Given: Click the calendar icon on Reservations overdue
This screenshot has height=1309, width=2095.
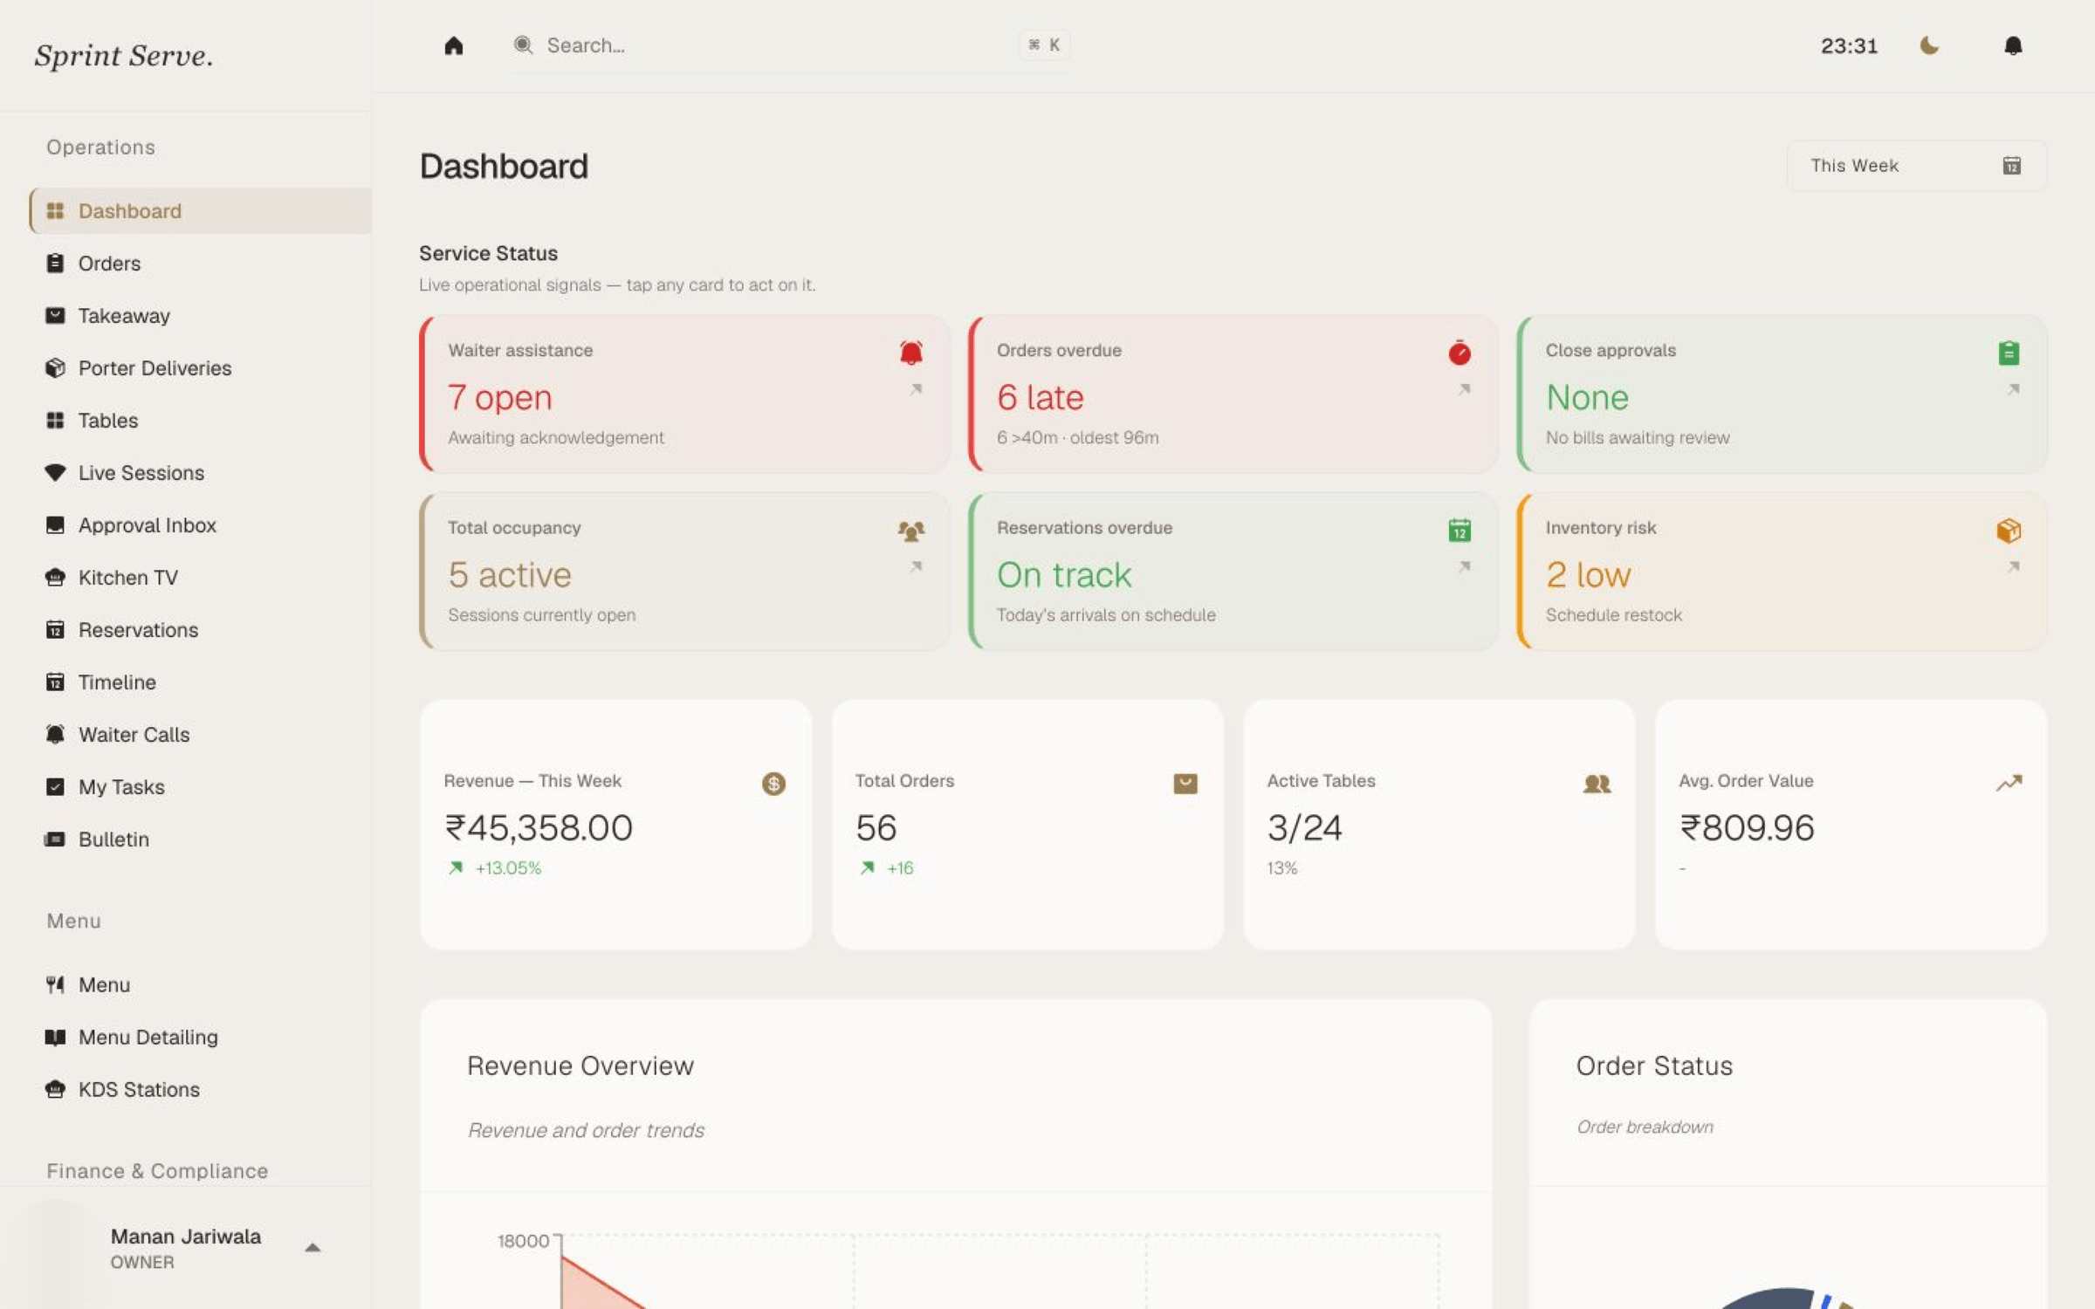Looking at the screenshot, I should click(x=1460, y=531).
